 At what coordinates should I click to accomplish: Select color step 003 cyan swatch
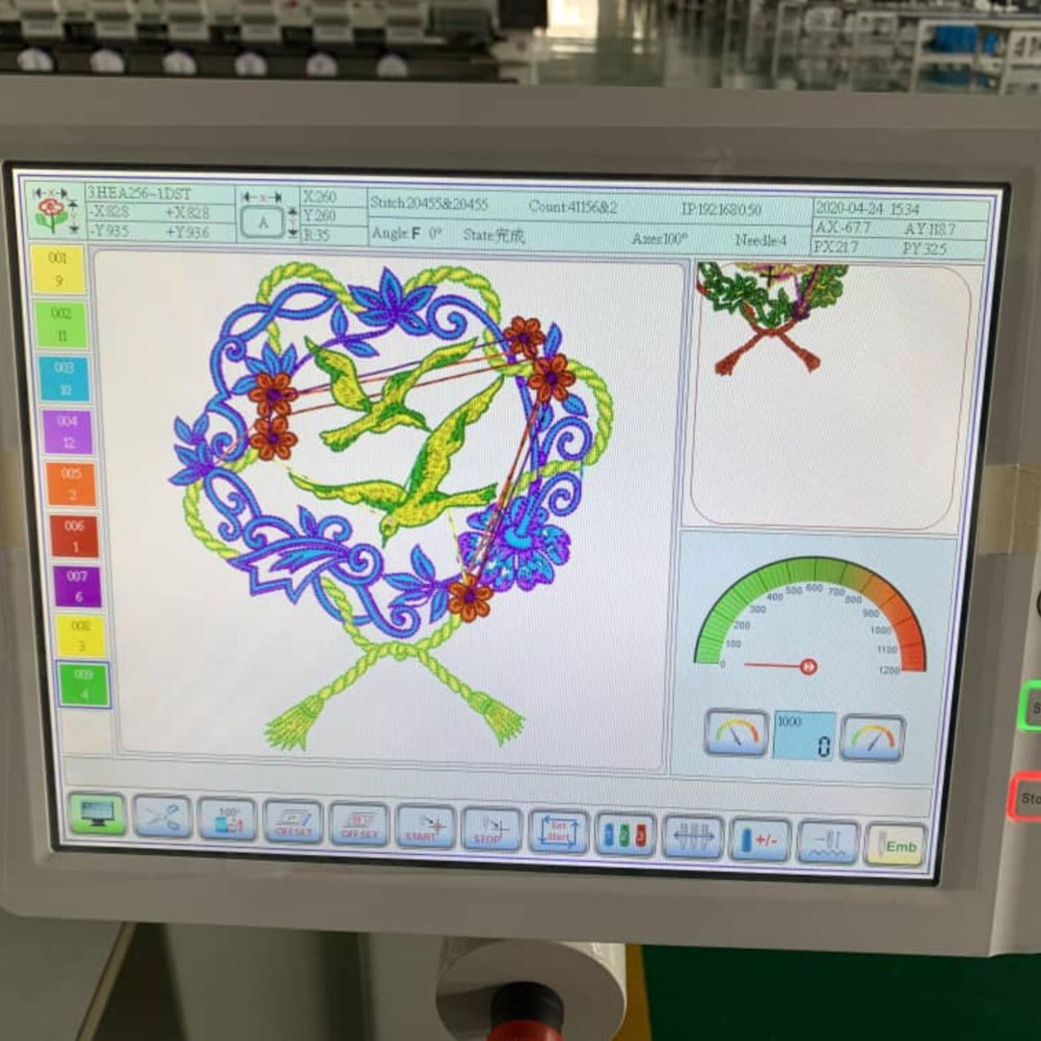pyautogui.click(x=65, y=379)
